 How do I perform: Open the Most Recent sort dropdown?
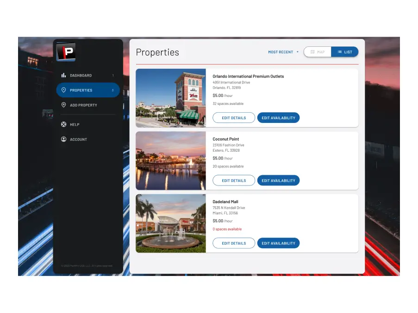(283, 52)
